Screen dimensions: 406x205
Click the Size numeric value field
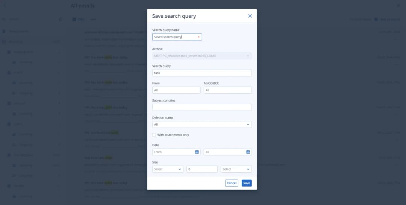coord(202,169)
